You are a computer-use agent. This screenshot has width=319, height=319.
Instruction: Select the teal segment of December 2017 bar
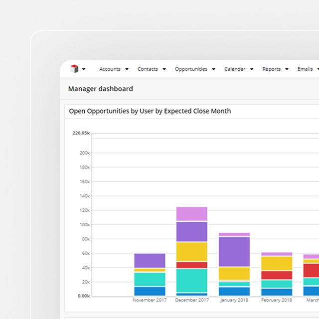tap(191, 280)
